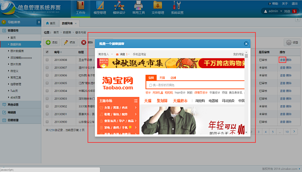Click the next-page arrow in pagination
Image resolution: width=302 pixels, height=172 pixels.
294,132
